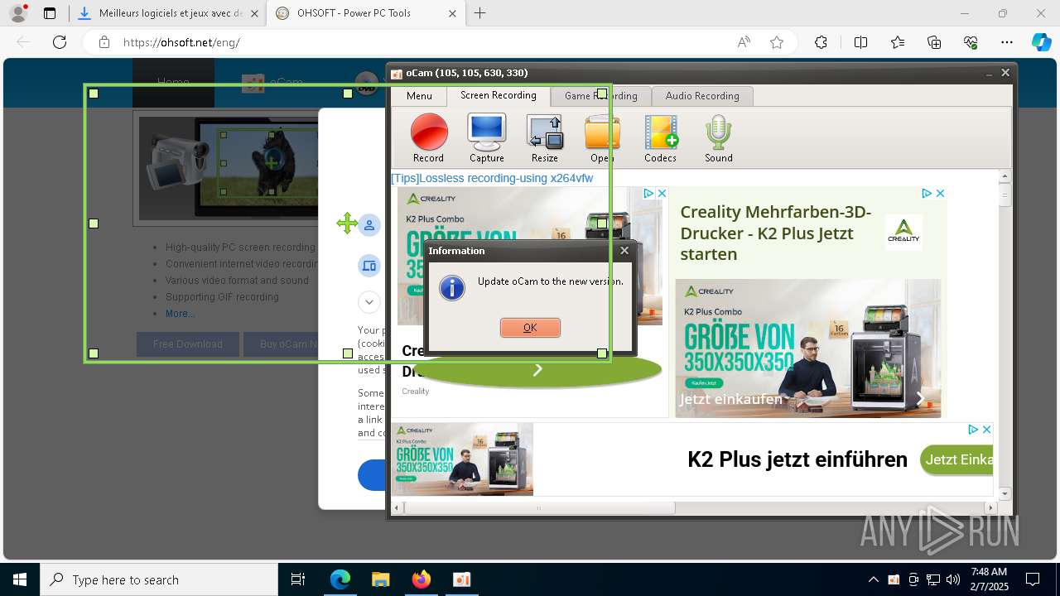Open Collections in Edge toolbar
Screen dimensions: 1060x596
tap(934, 42)
